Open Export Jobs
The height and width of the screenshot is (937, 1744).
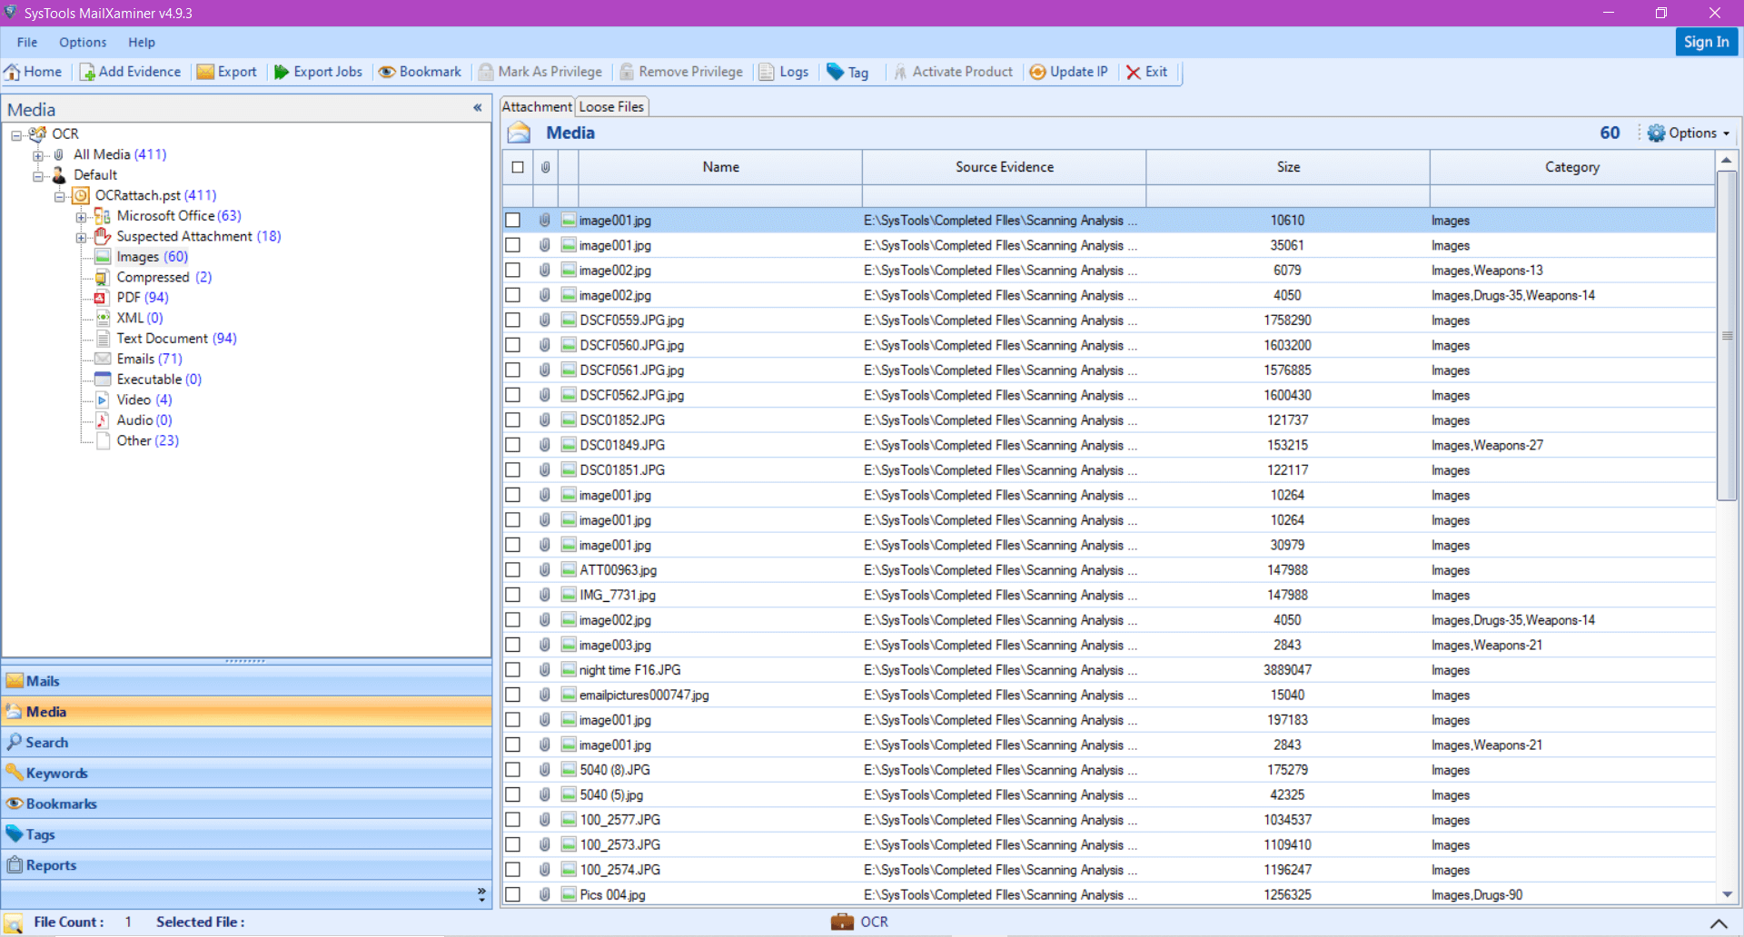[x=317, y=72]
